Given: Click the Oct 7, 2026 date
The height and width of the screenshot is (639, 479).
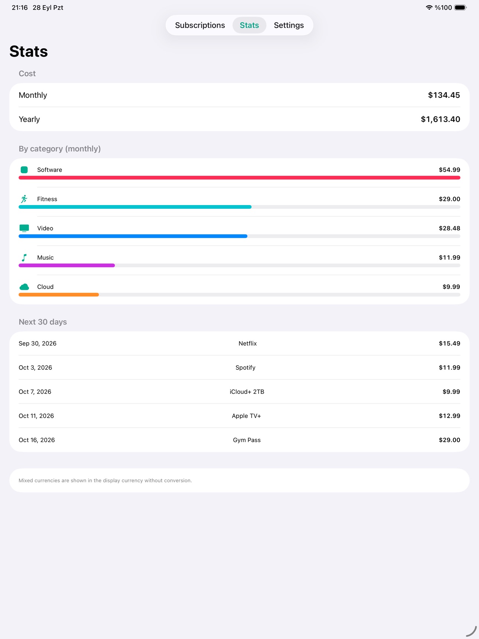Looking at the screenshot, I should (x=35, y=392).
